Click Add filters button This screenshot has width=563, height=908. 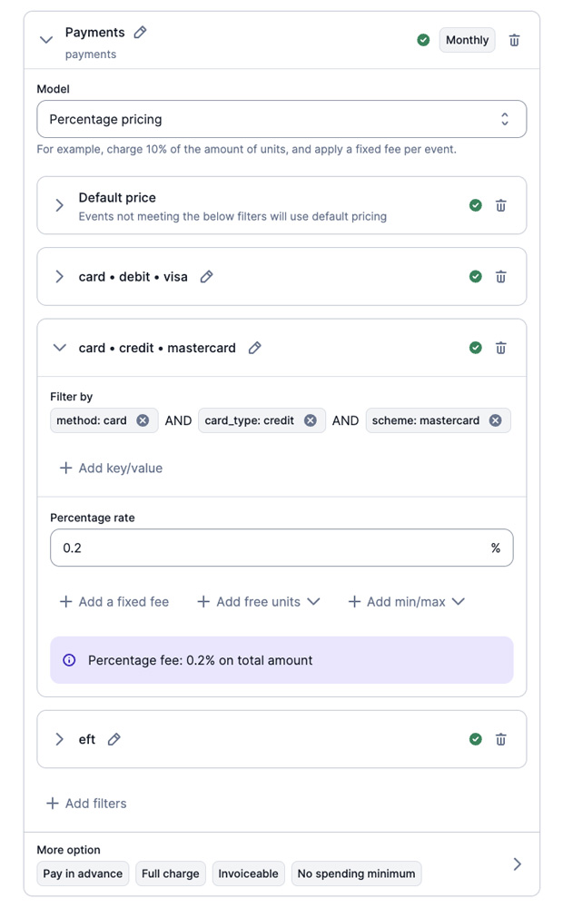pos(86,804)
